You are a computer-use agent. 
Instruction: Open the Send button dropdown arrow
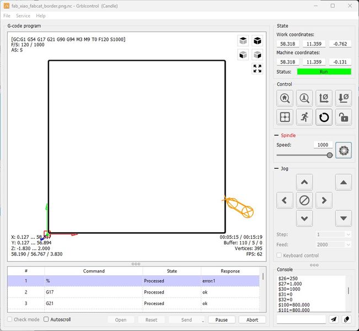coord(202,321)
